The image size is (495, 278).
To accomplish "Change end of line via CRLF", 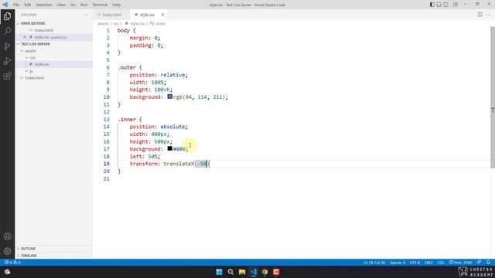I will pos(428,263).
